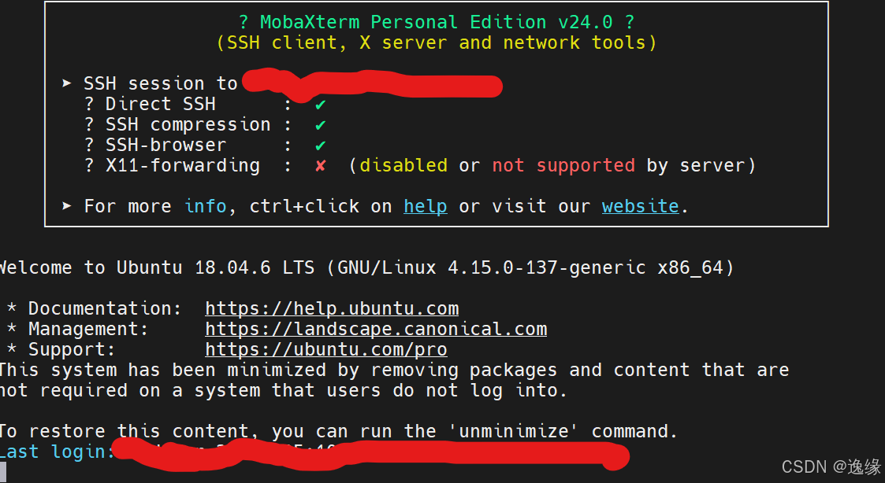Click the MobaXterm Personal Edition v24.0 title
The image size is (885, 483).
point(437,22)
